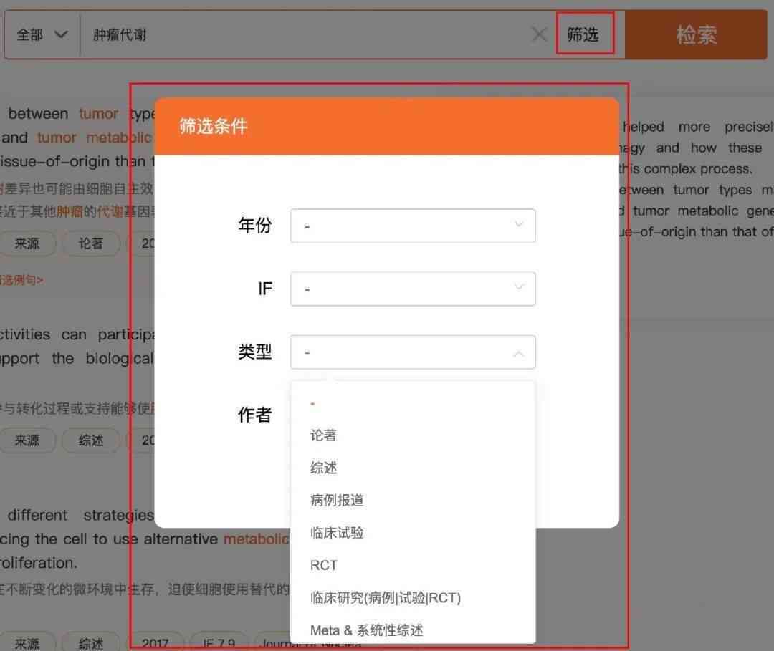Click the 筛选条件 dialog title
The width and height of the screenshot is (774, 651).
(214, 126)
